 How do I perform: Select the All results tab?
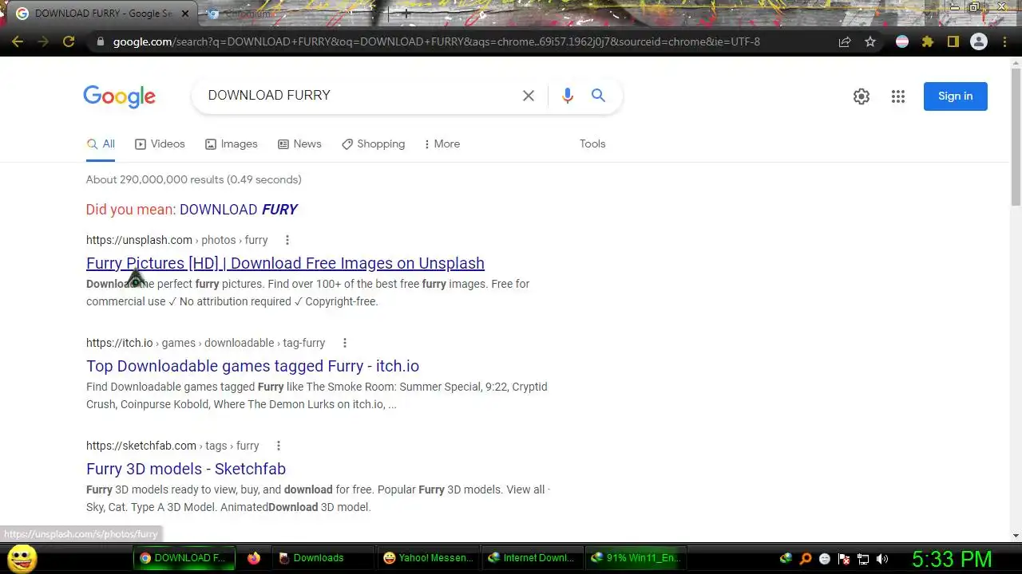(x=101, y=144)
